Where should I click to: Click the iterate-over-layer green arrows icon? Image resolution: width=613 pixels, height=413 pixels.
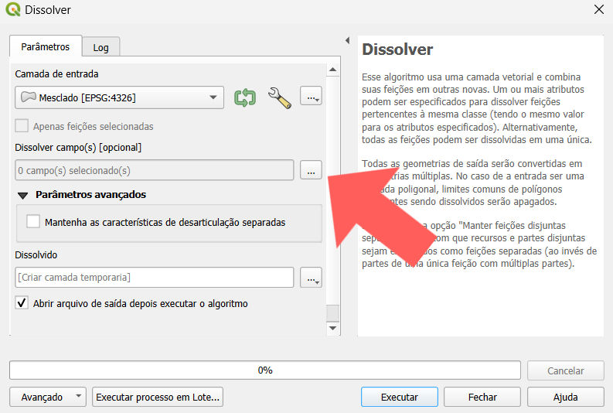point(245,97)
